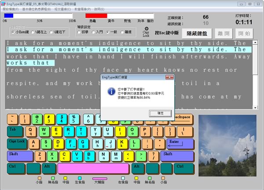Open the 教室暖身(P) menu
264x190 pixels.
[x=83, y=9]
